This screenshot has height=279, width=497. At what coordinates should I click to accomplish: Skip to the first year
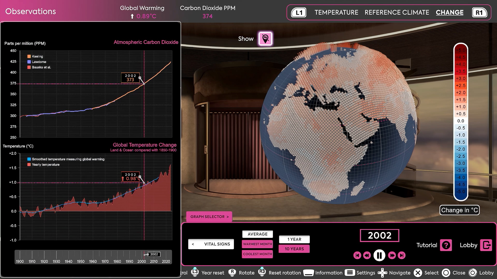[x=357, y=255]
